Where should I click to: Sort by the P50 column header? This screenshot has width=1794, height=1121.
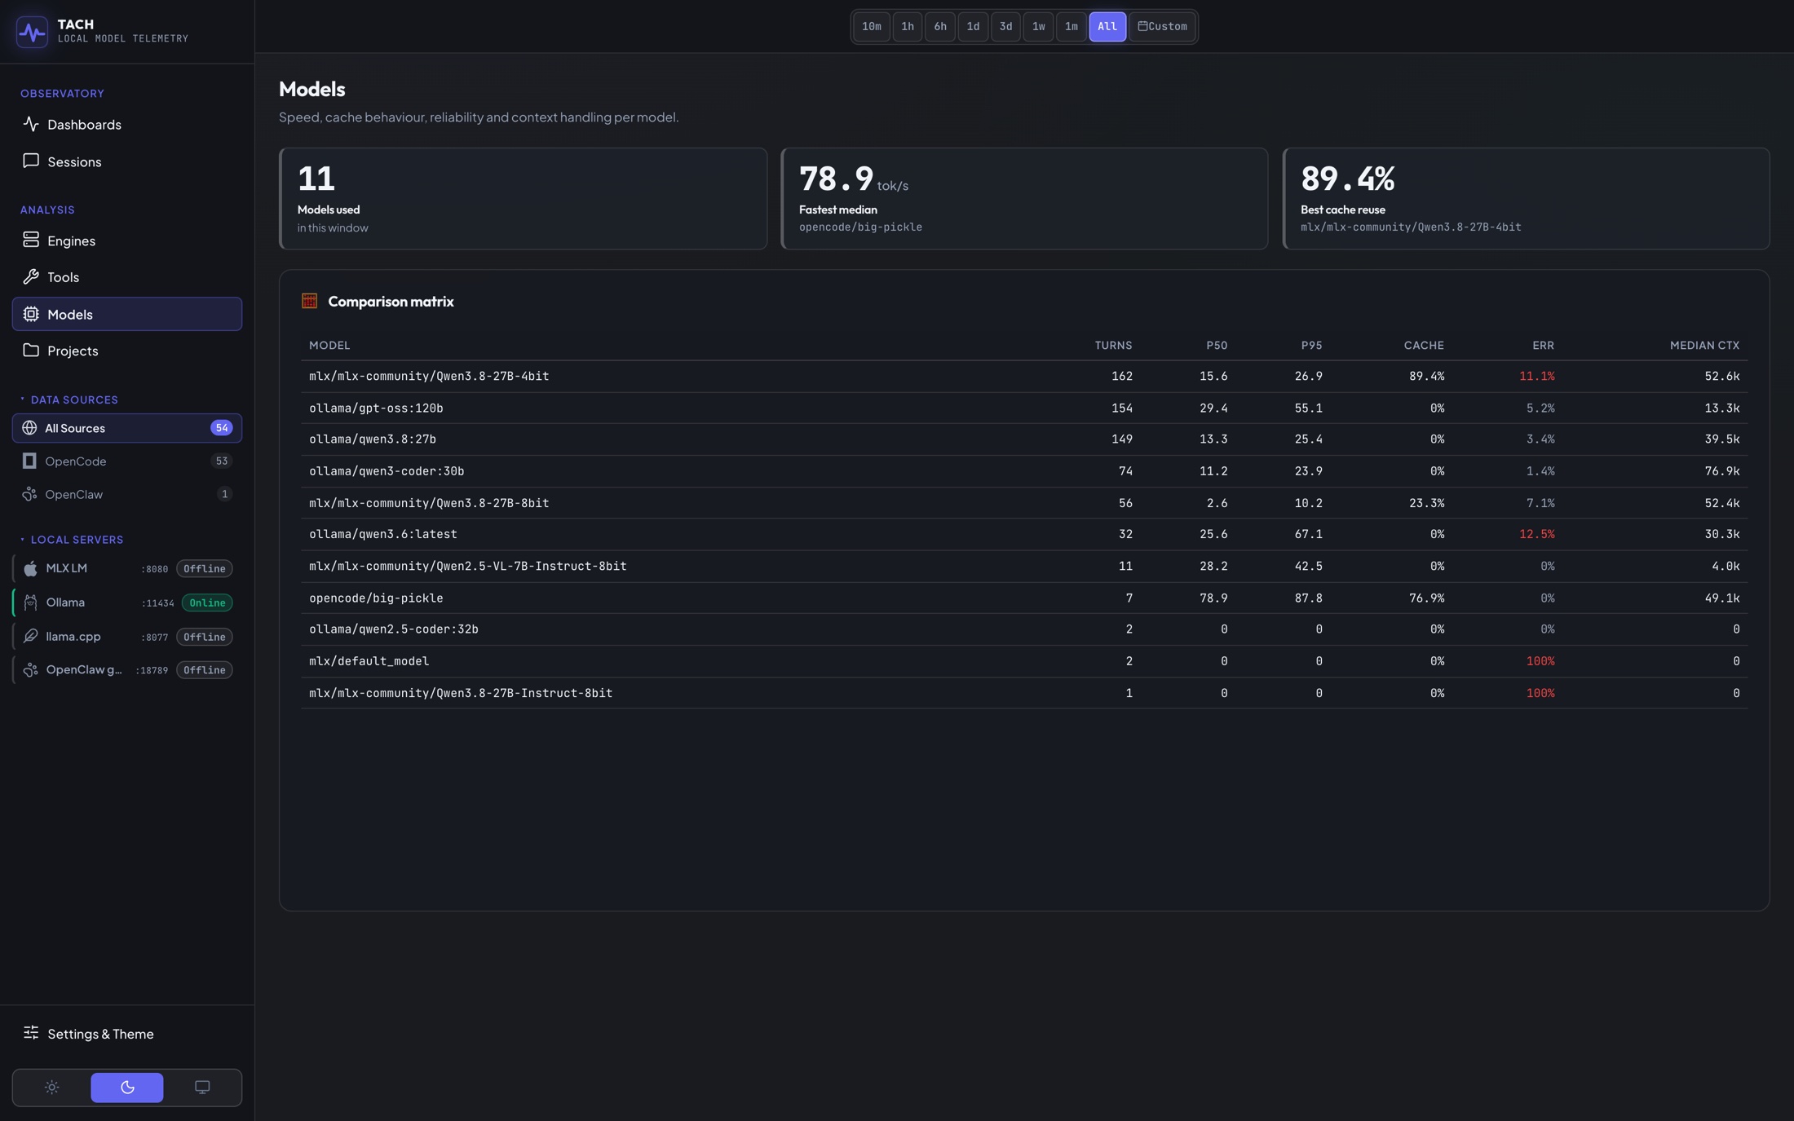[x=1217, y=345]
